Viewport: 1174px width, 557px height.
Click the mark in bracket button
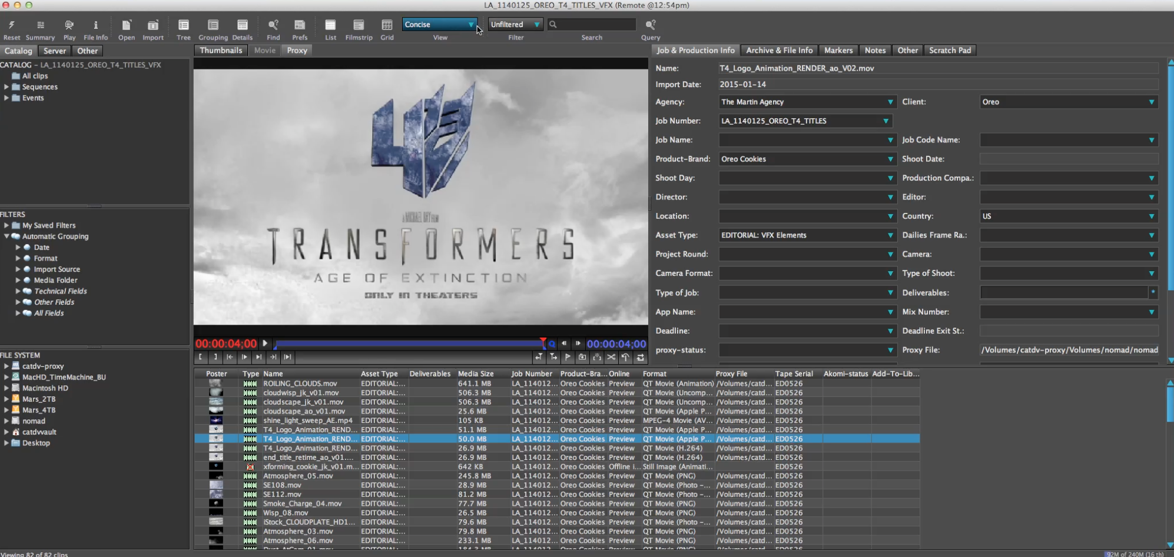(201, 357)
